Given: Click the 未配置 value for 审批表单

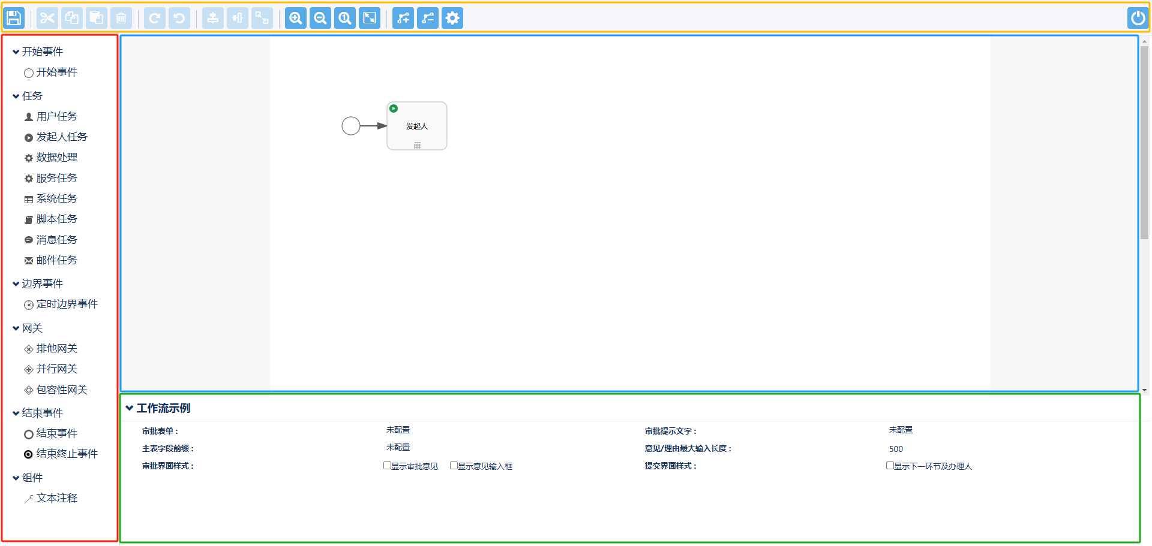Looking at the screenshot, I should (398, 430).
